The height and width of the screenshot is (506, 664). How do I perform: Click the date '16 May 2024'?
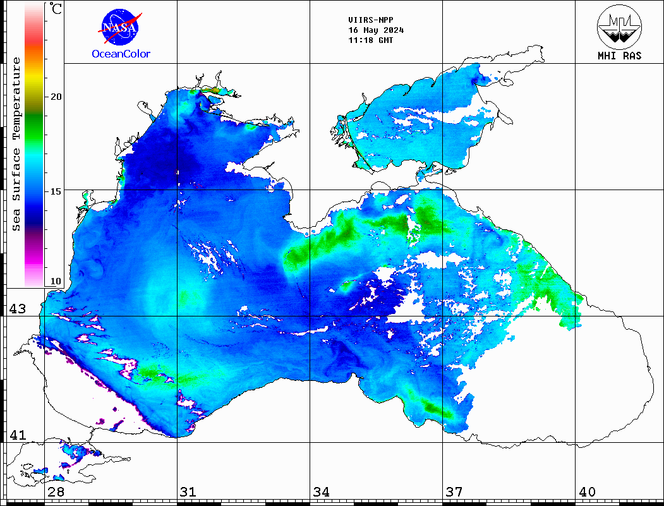[376, 30]
